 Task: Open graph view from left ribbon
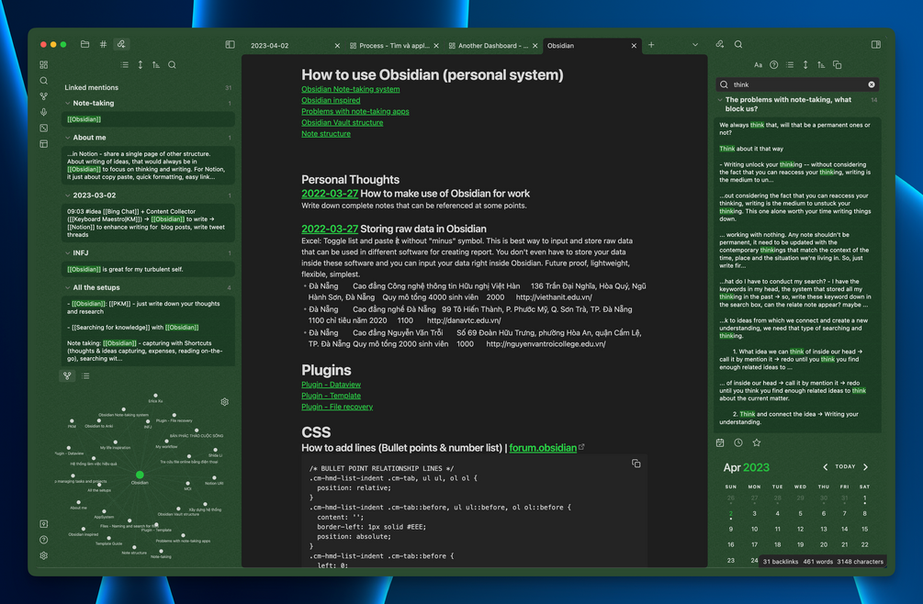[43, 96]
